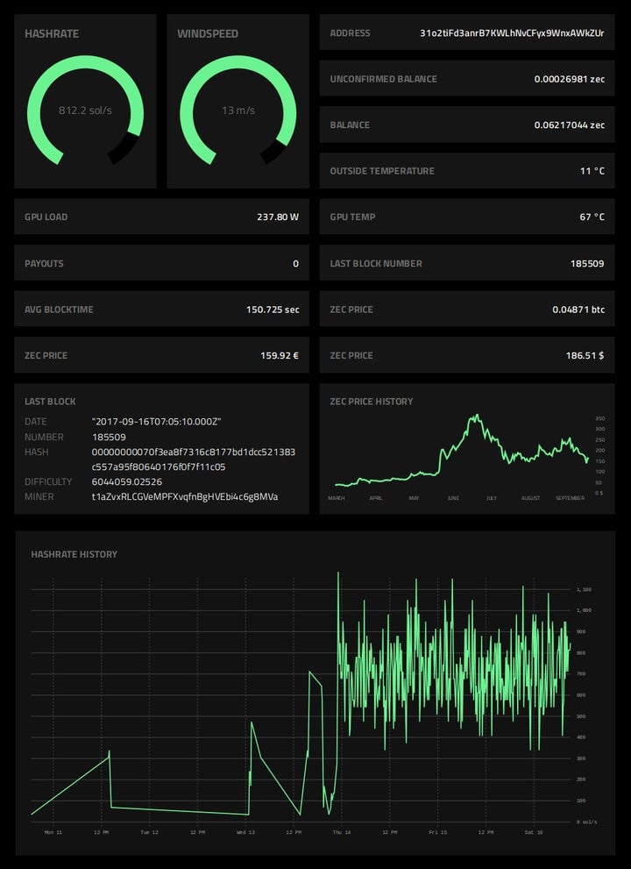Click the ZEC Price in btc card
This screenshot has width=631, height=869.
tap(467, 310)
